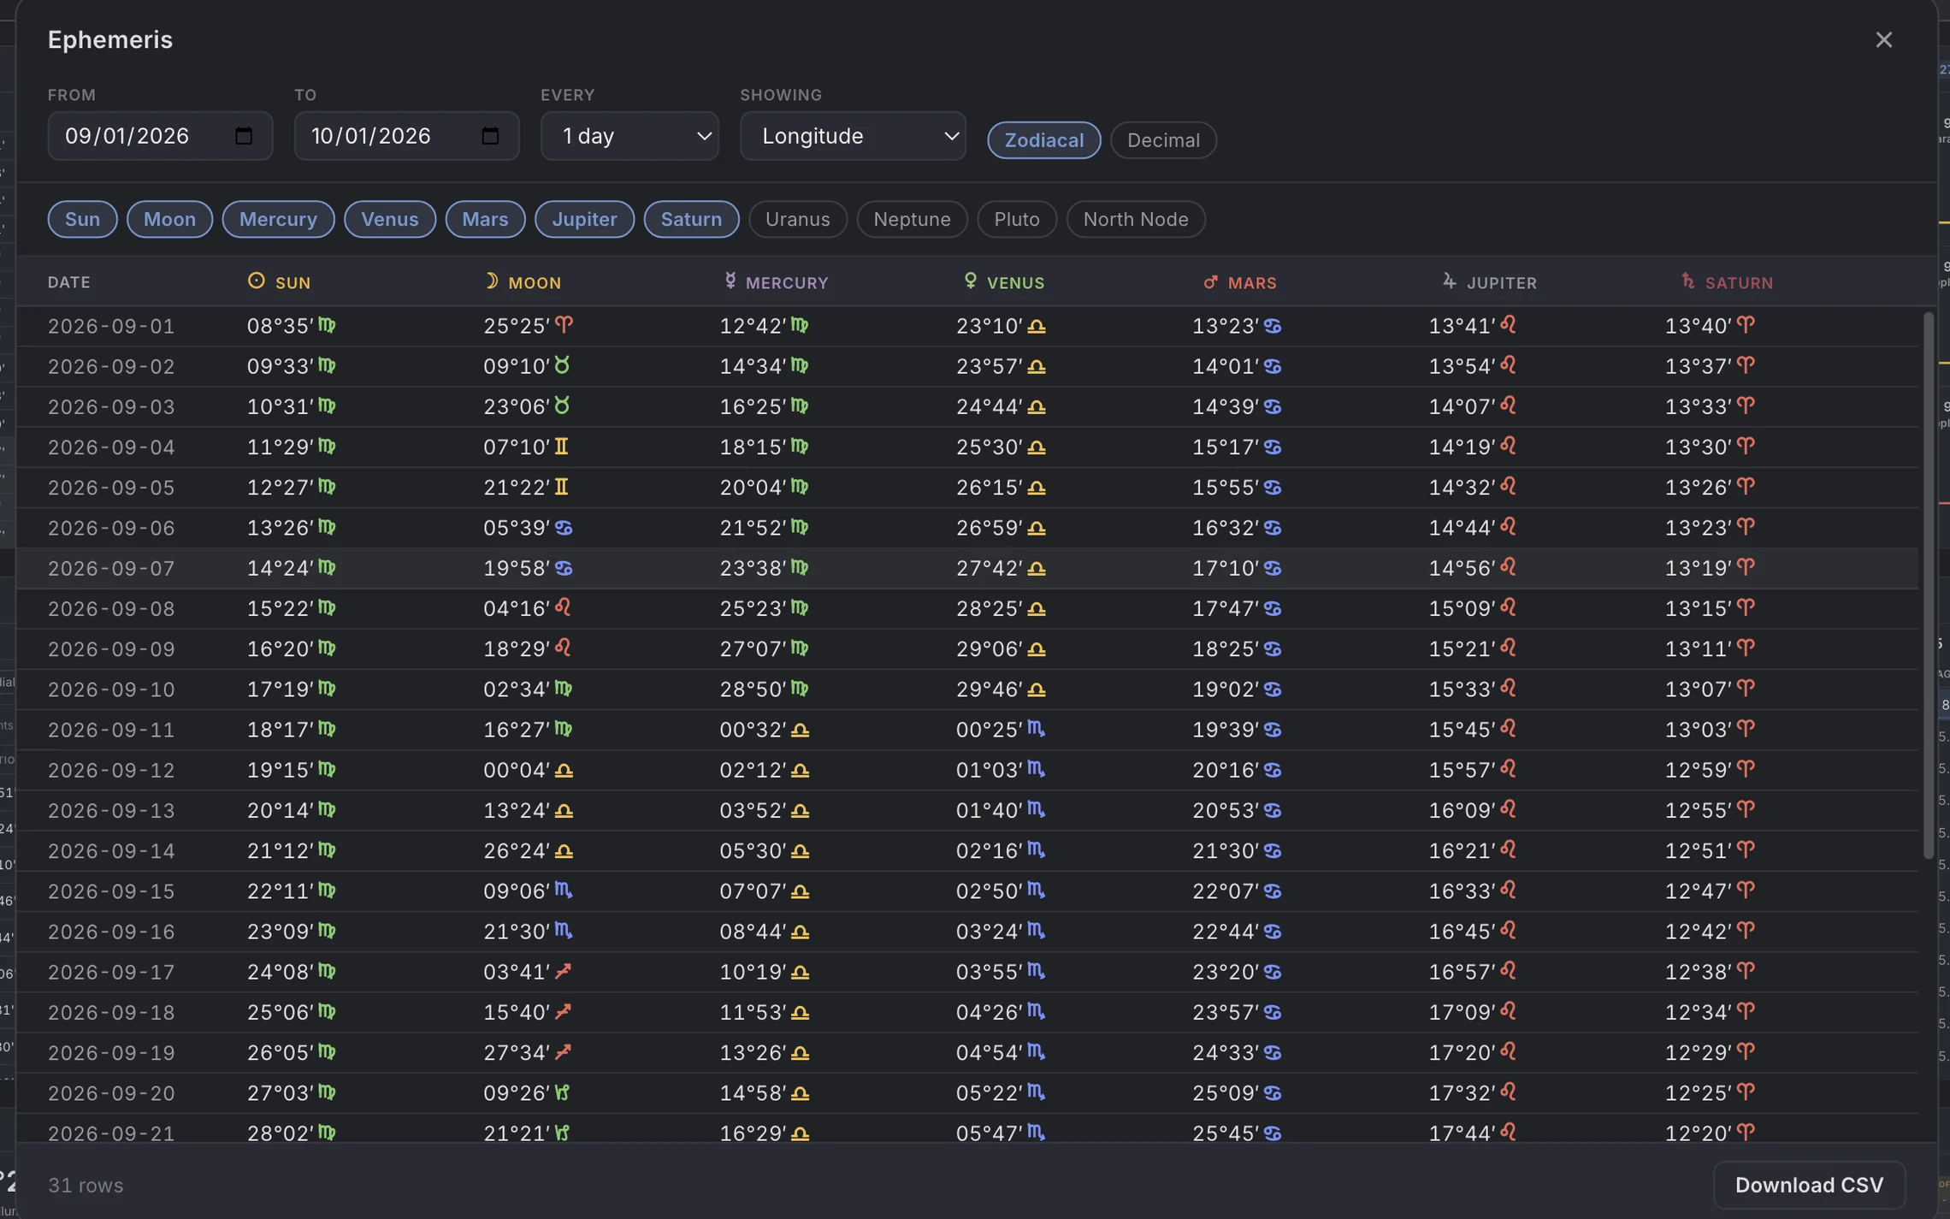The height and width of the screenshot is (1219, 1950).
Task: Click the SUN column header label
Action: [x=293, y=283]
